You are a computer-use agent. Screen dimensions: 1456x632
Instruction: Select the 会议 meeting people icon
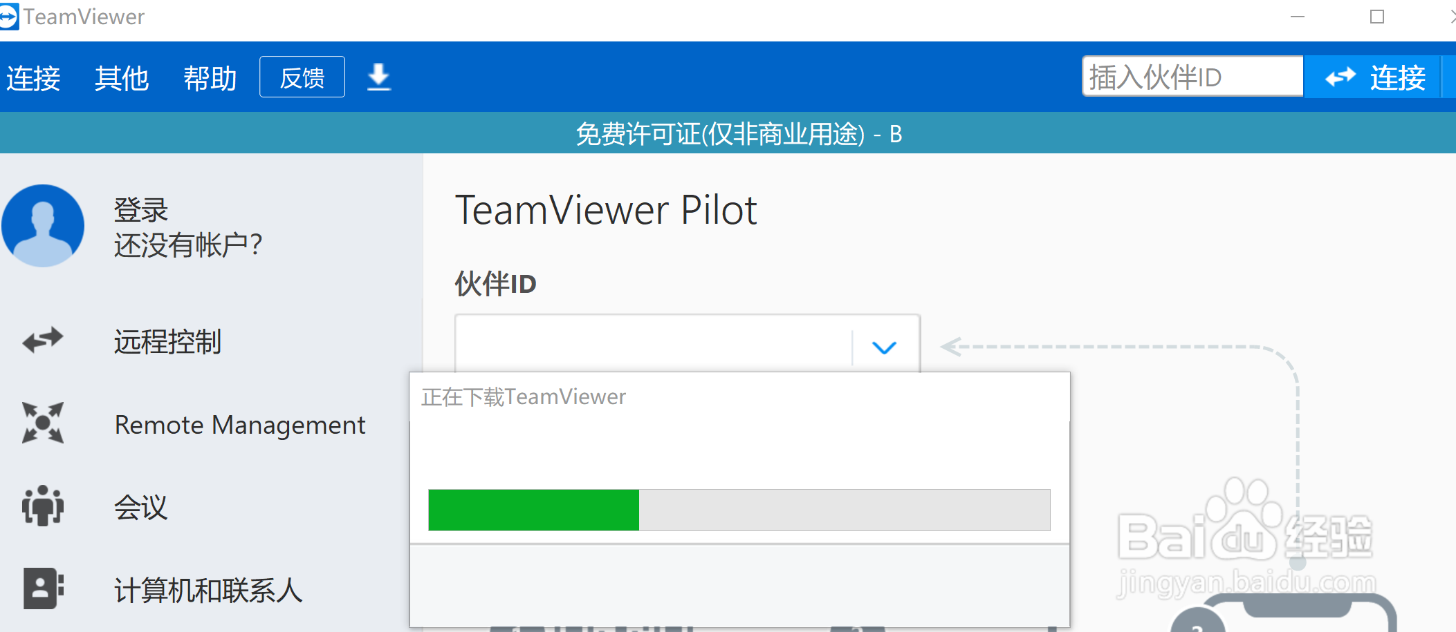[x=43, y=506]
